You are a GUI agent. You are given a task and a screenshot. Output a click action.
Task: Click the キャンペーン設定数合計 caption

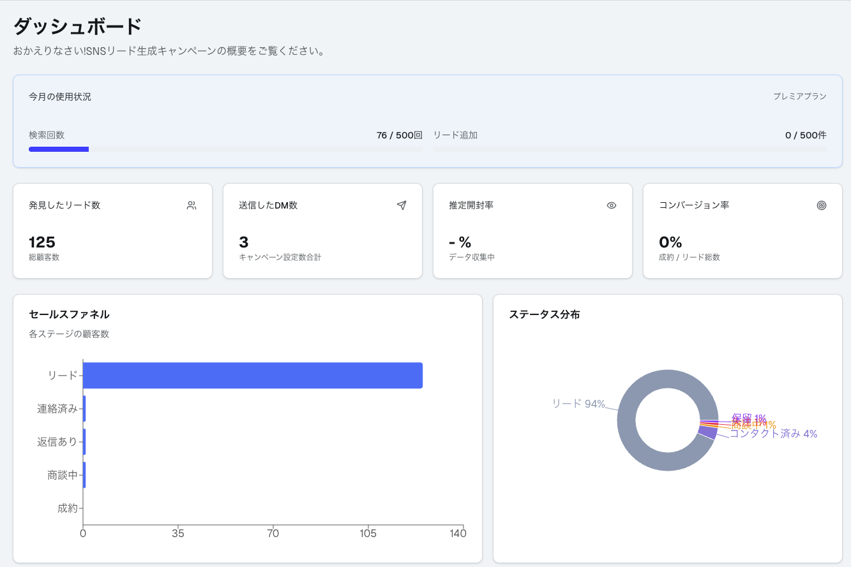click(x=280, y=257)
